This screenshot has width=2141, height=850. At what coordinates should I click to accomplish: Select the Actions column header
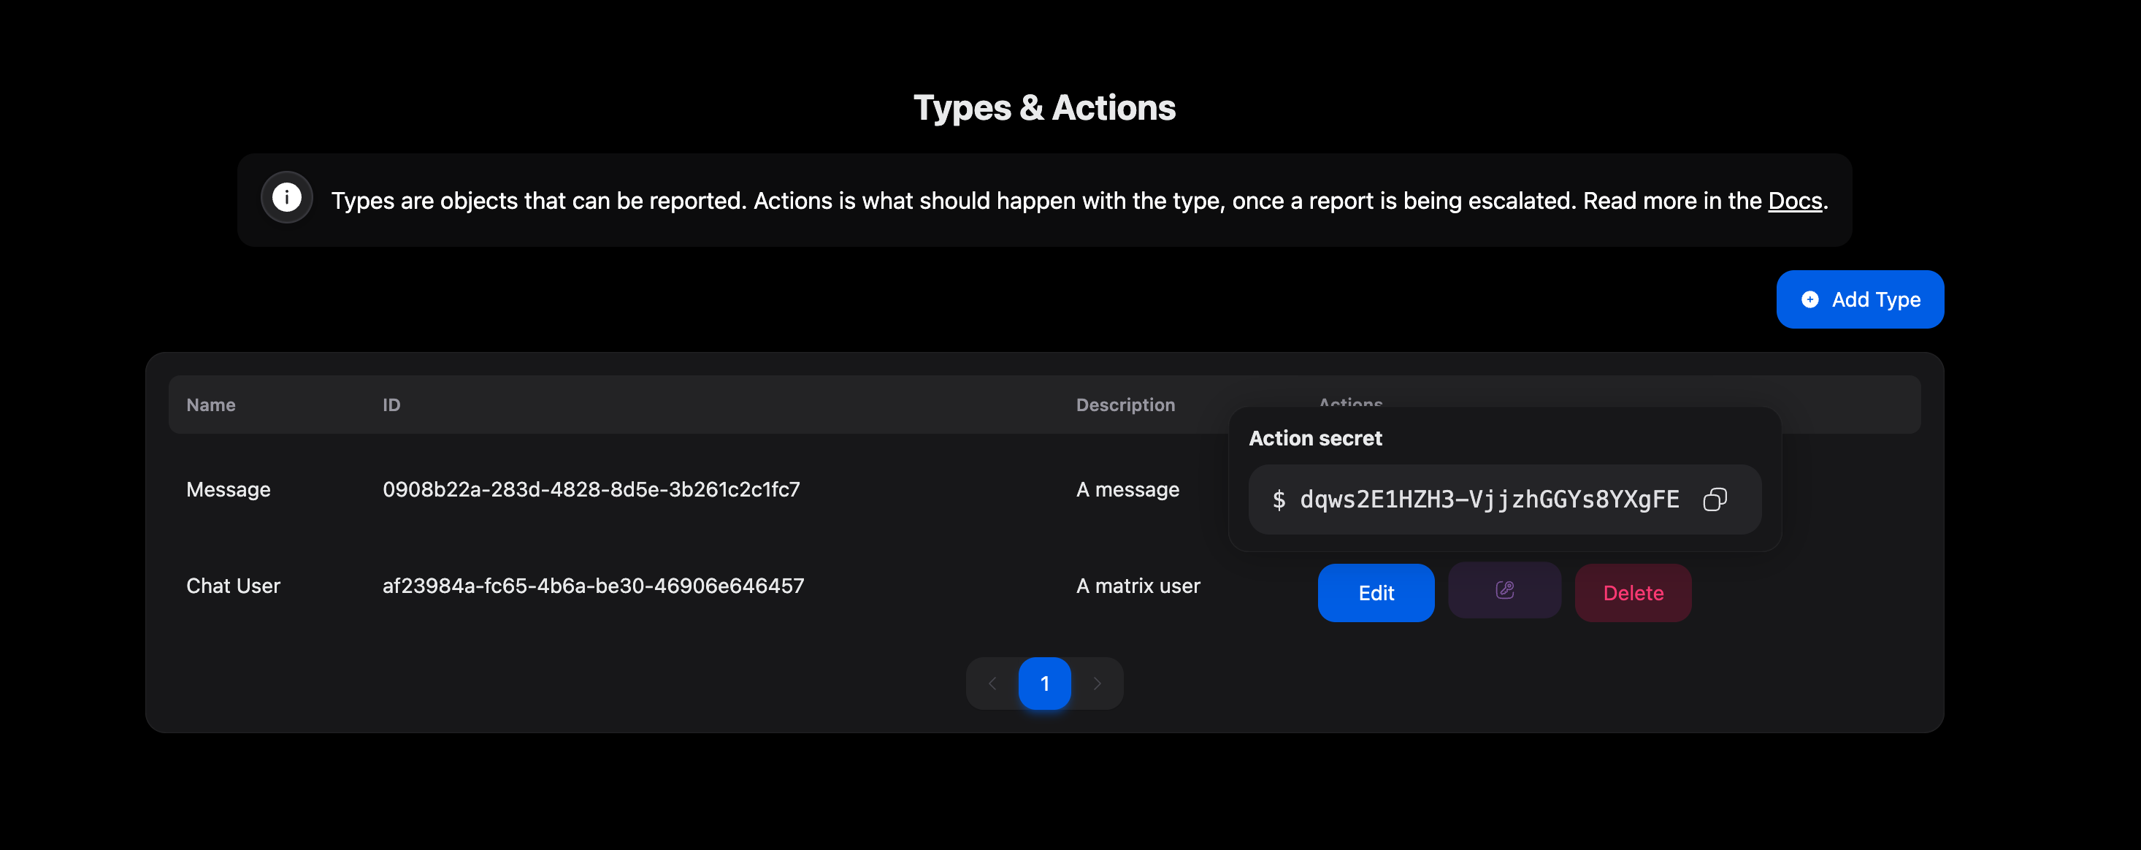tap(1351, 405)
